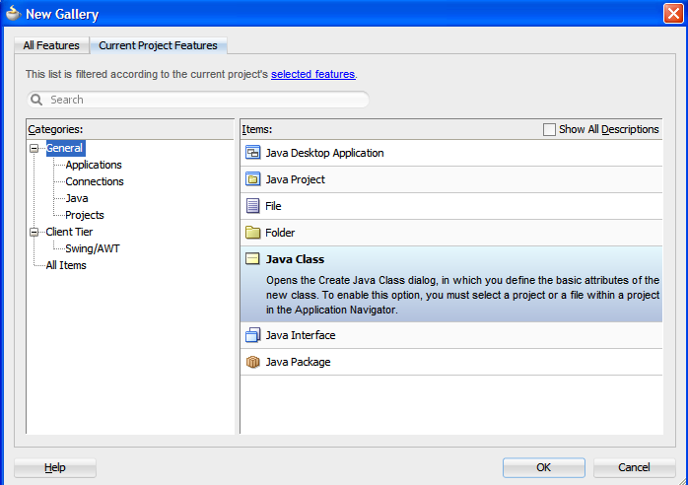Click the Java Desktop Application icon
688x485 pixels.
(x=252, y=153)
